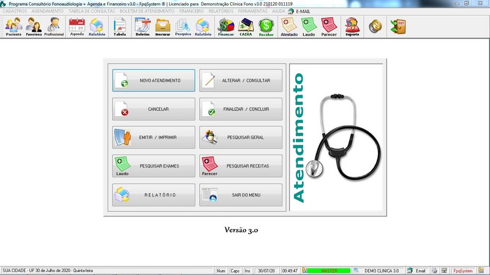The width and height of the screenshot is (490, 275).
Task: Click the gold coin toolbar icon
Action: [375, 26]
